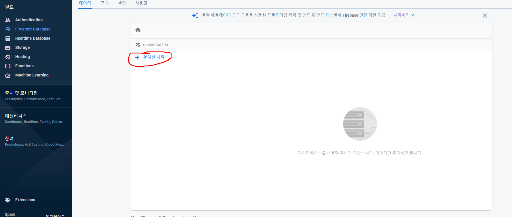Viewport: 512px width, 217px height.
Task: Click the Machine Learning robot icon
Action: click(x=8, y=75)
